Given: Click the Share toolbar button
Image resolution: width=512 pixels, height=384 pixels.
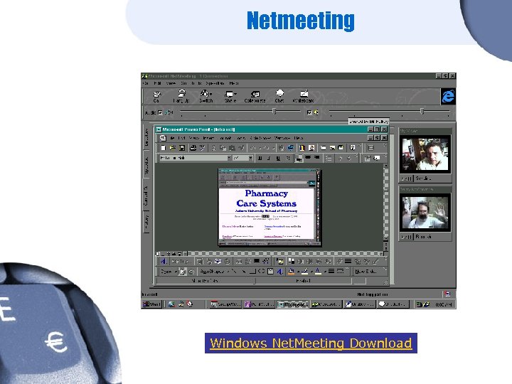Looking at the screenshot, I should pos(230,97).
